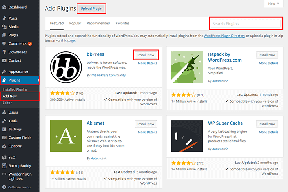Visit Automattic author link under Akismet

[x=98, y=158]
